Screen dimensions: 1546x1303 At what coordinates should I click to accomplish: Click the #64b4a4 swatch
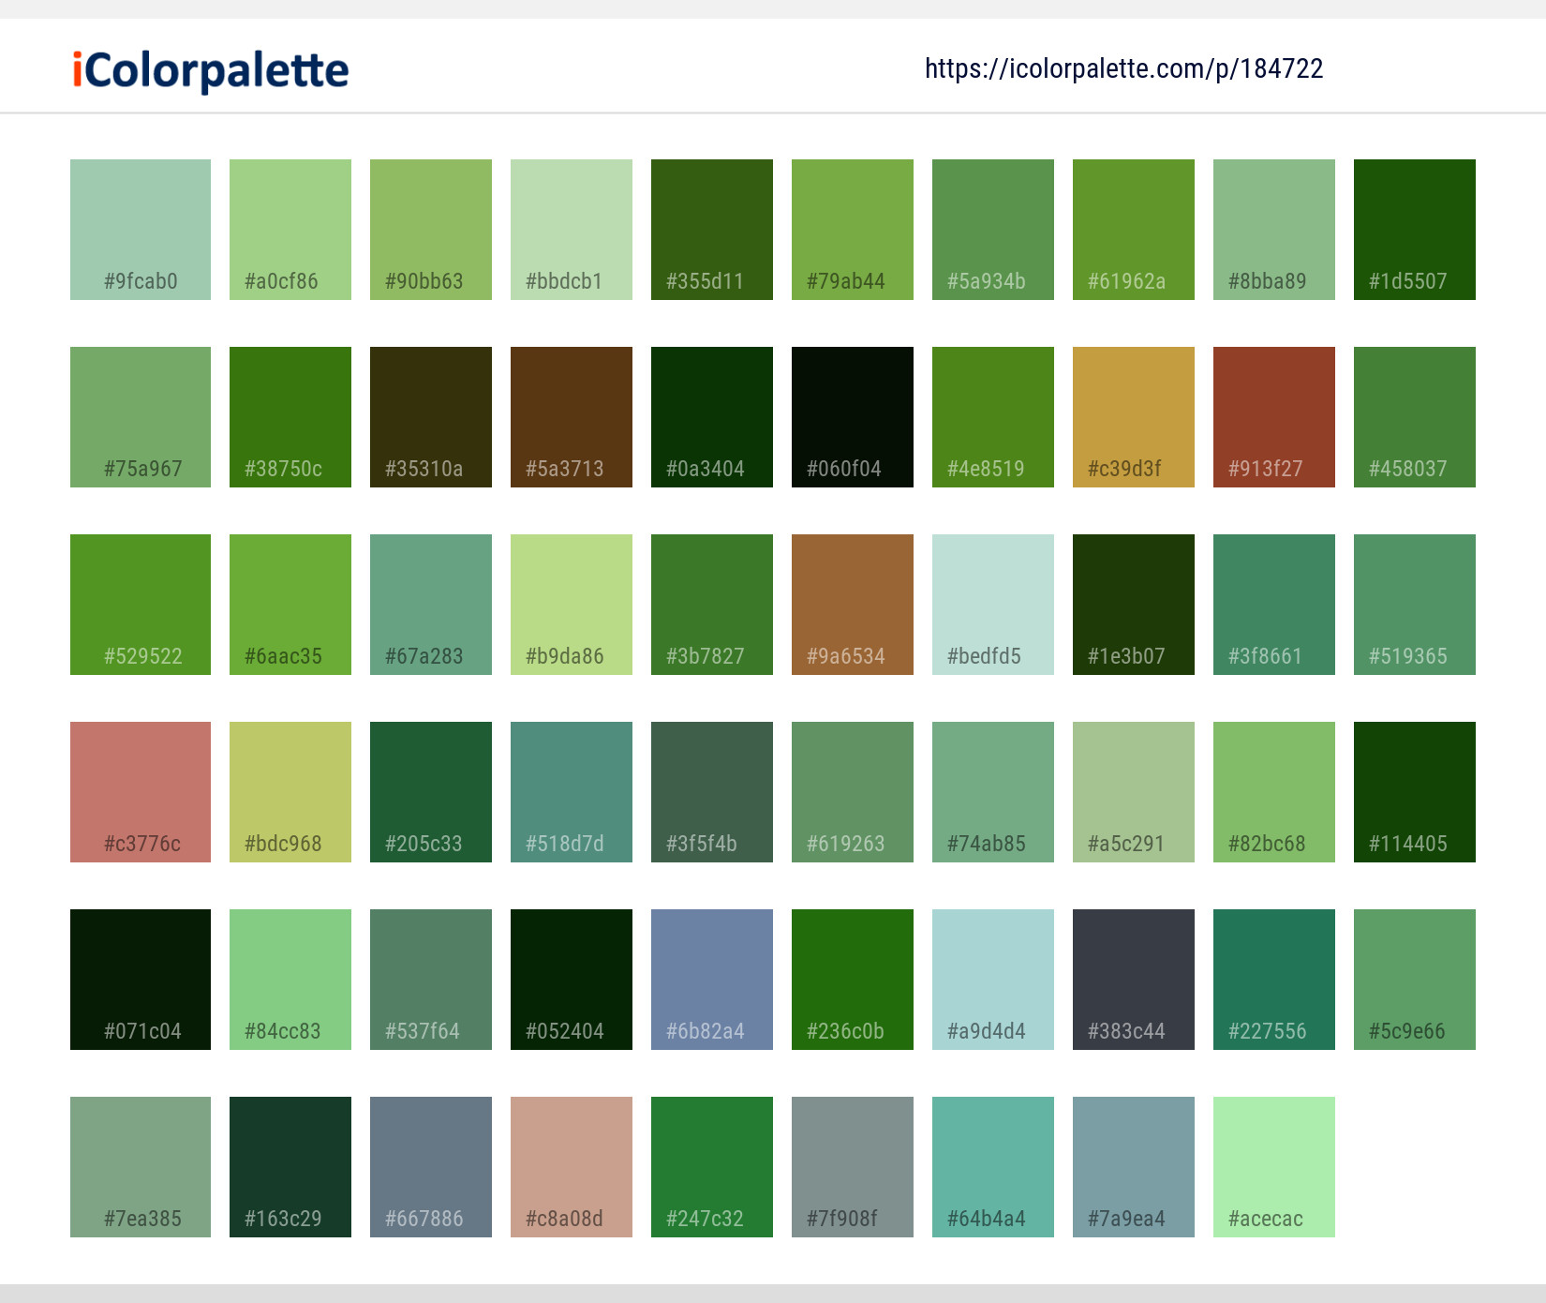[x=993, y=1167]
